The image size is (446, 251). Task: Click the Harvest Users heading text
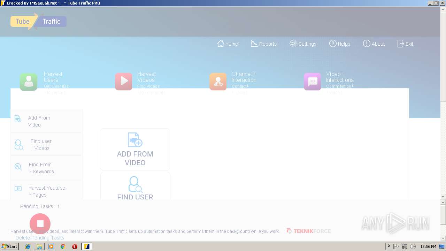(53, 77)
